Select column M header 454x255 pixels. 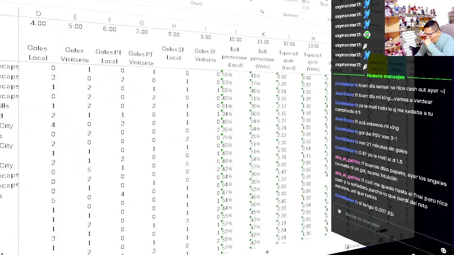pyautogui.click(x=313, y=39)
